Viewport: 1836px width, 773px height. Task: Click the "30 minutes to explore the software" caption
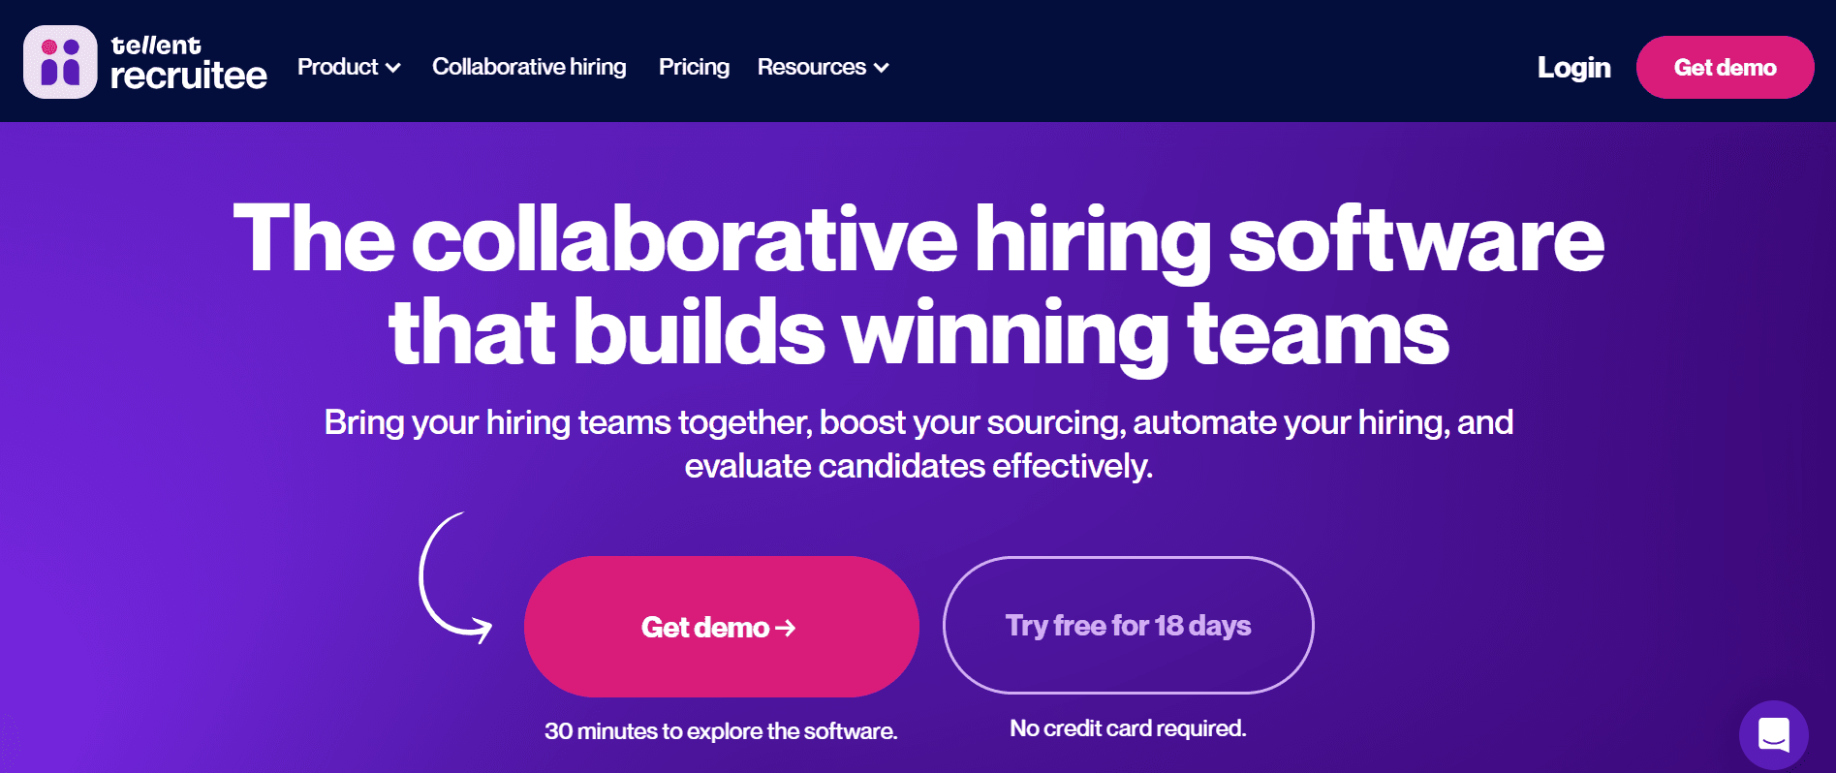(721, 731)
